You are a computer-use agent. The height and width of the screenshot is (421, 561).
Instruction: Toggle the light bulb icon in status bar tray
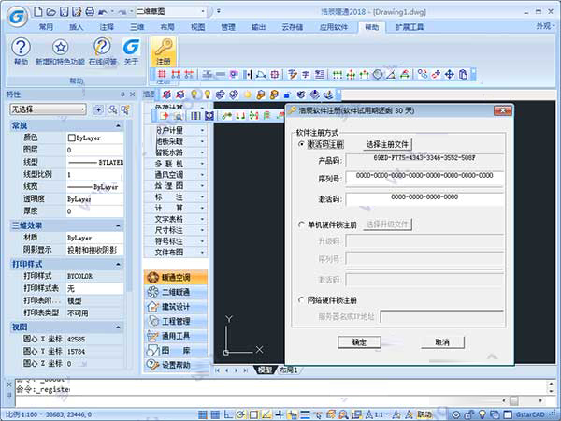coord(482,414)
